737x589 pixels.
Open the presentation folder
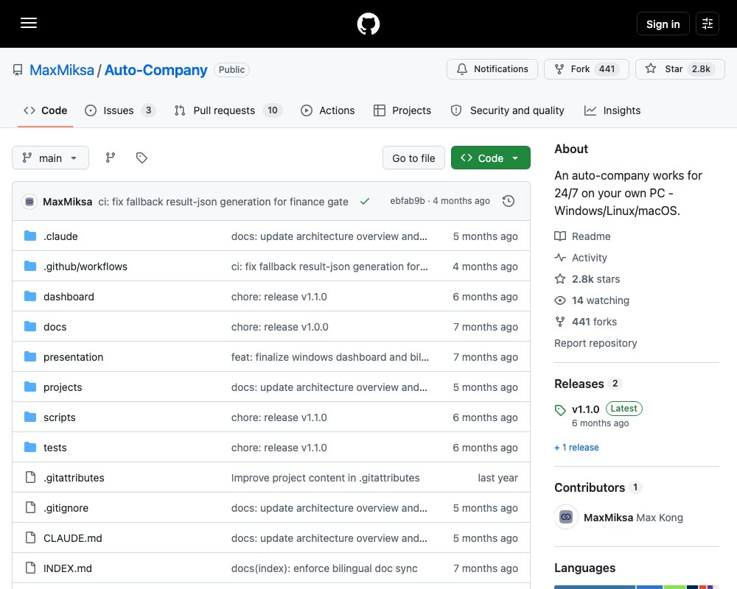73,357
